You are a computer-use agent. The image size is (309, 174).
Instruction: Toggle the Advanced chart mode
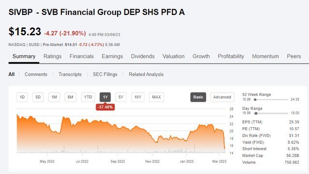point(222,97)
